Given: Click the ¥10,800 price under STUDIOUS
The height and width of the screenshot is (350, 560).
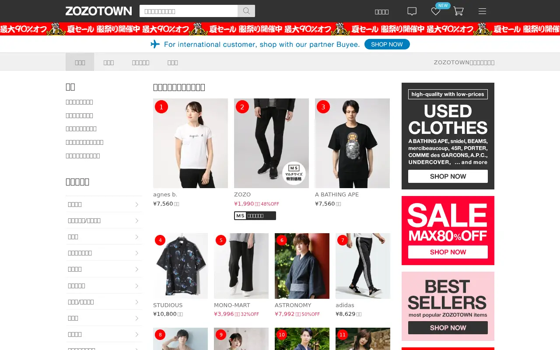Looking at the screenshot, I should coord(164,314).
